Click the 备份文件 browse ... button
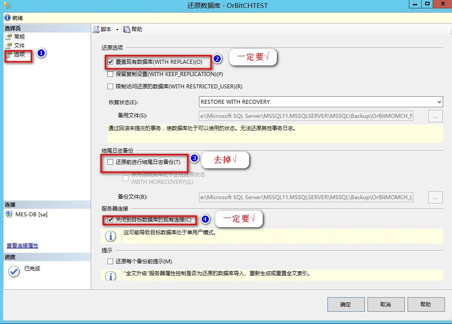452x324 pixels. [x=435, y=197]
